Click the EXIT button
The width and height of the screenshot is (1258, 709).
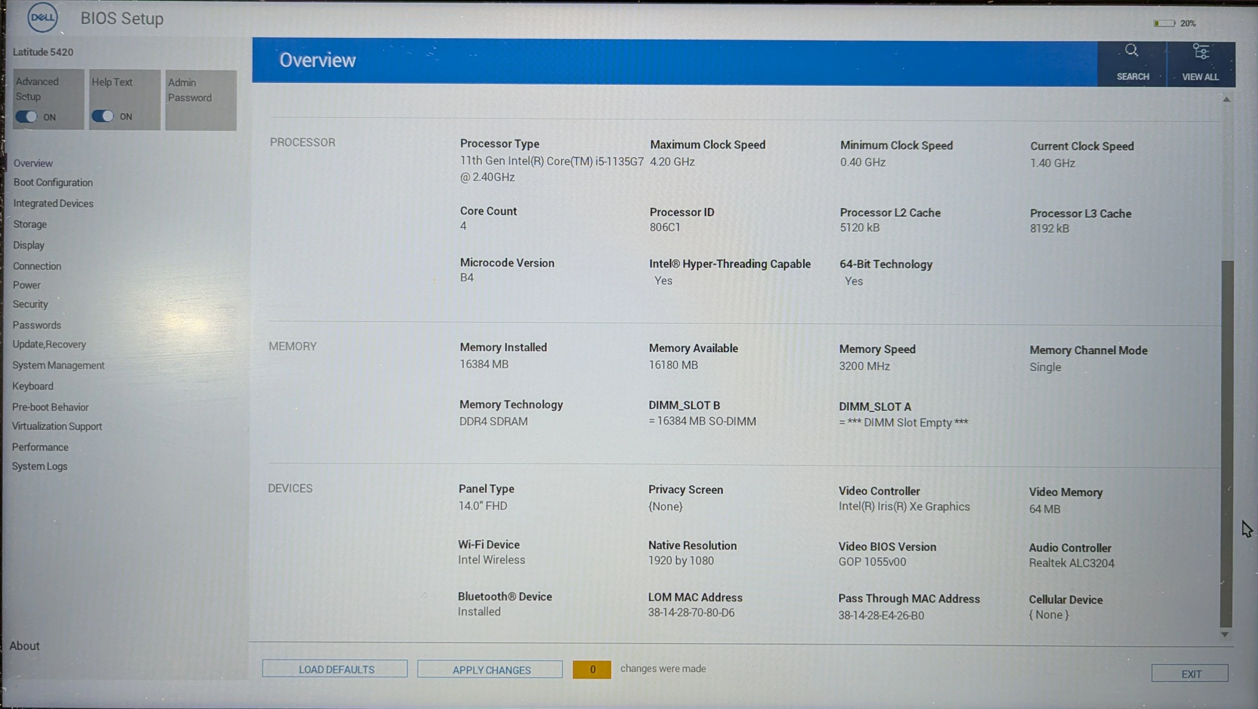tap(1190, 673)
